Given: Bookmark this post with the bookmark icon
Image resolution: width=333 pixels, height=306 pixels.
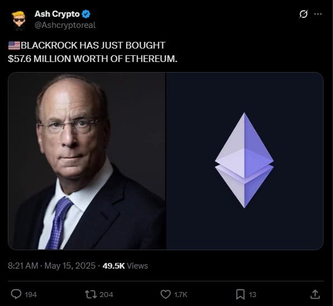Looking at the screenshot, I should (x=240, y=294).
